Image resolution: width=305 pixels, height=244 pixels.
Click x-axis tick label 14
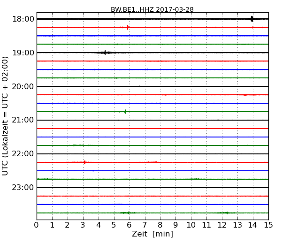point(253,225)
